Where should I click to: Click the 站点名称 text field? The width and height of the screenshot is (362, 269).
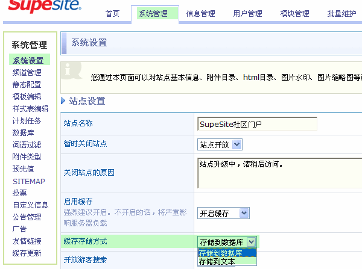[x=256, y=124]
